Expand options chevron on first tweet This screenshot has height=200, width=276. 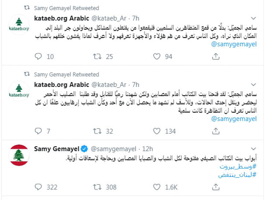click(253, 18)
